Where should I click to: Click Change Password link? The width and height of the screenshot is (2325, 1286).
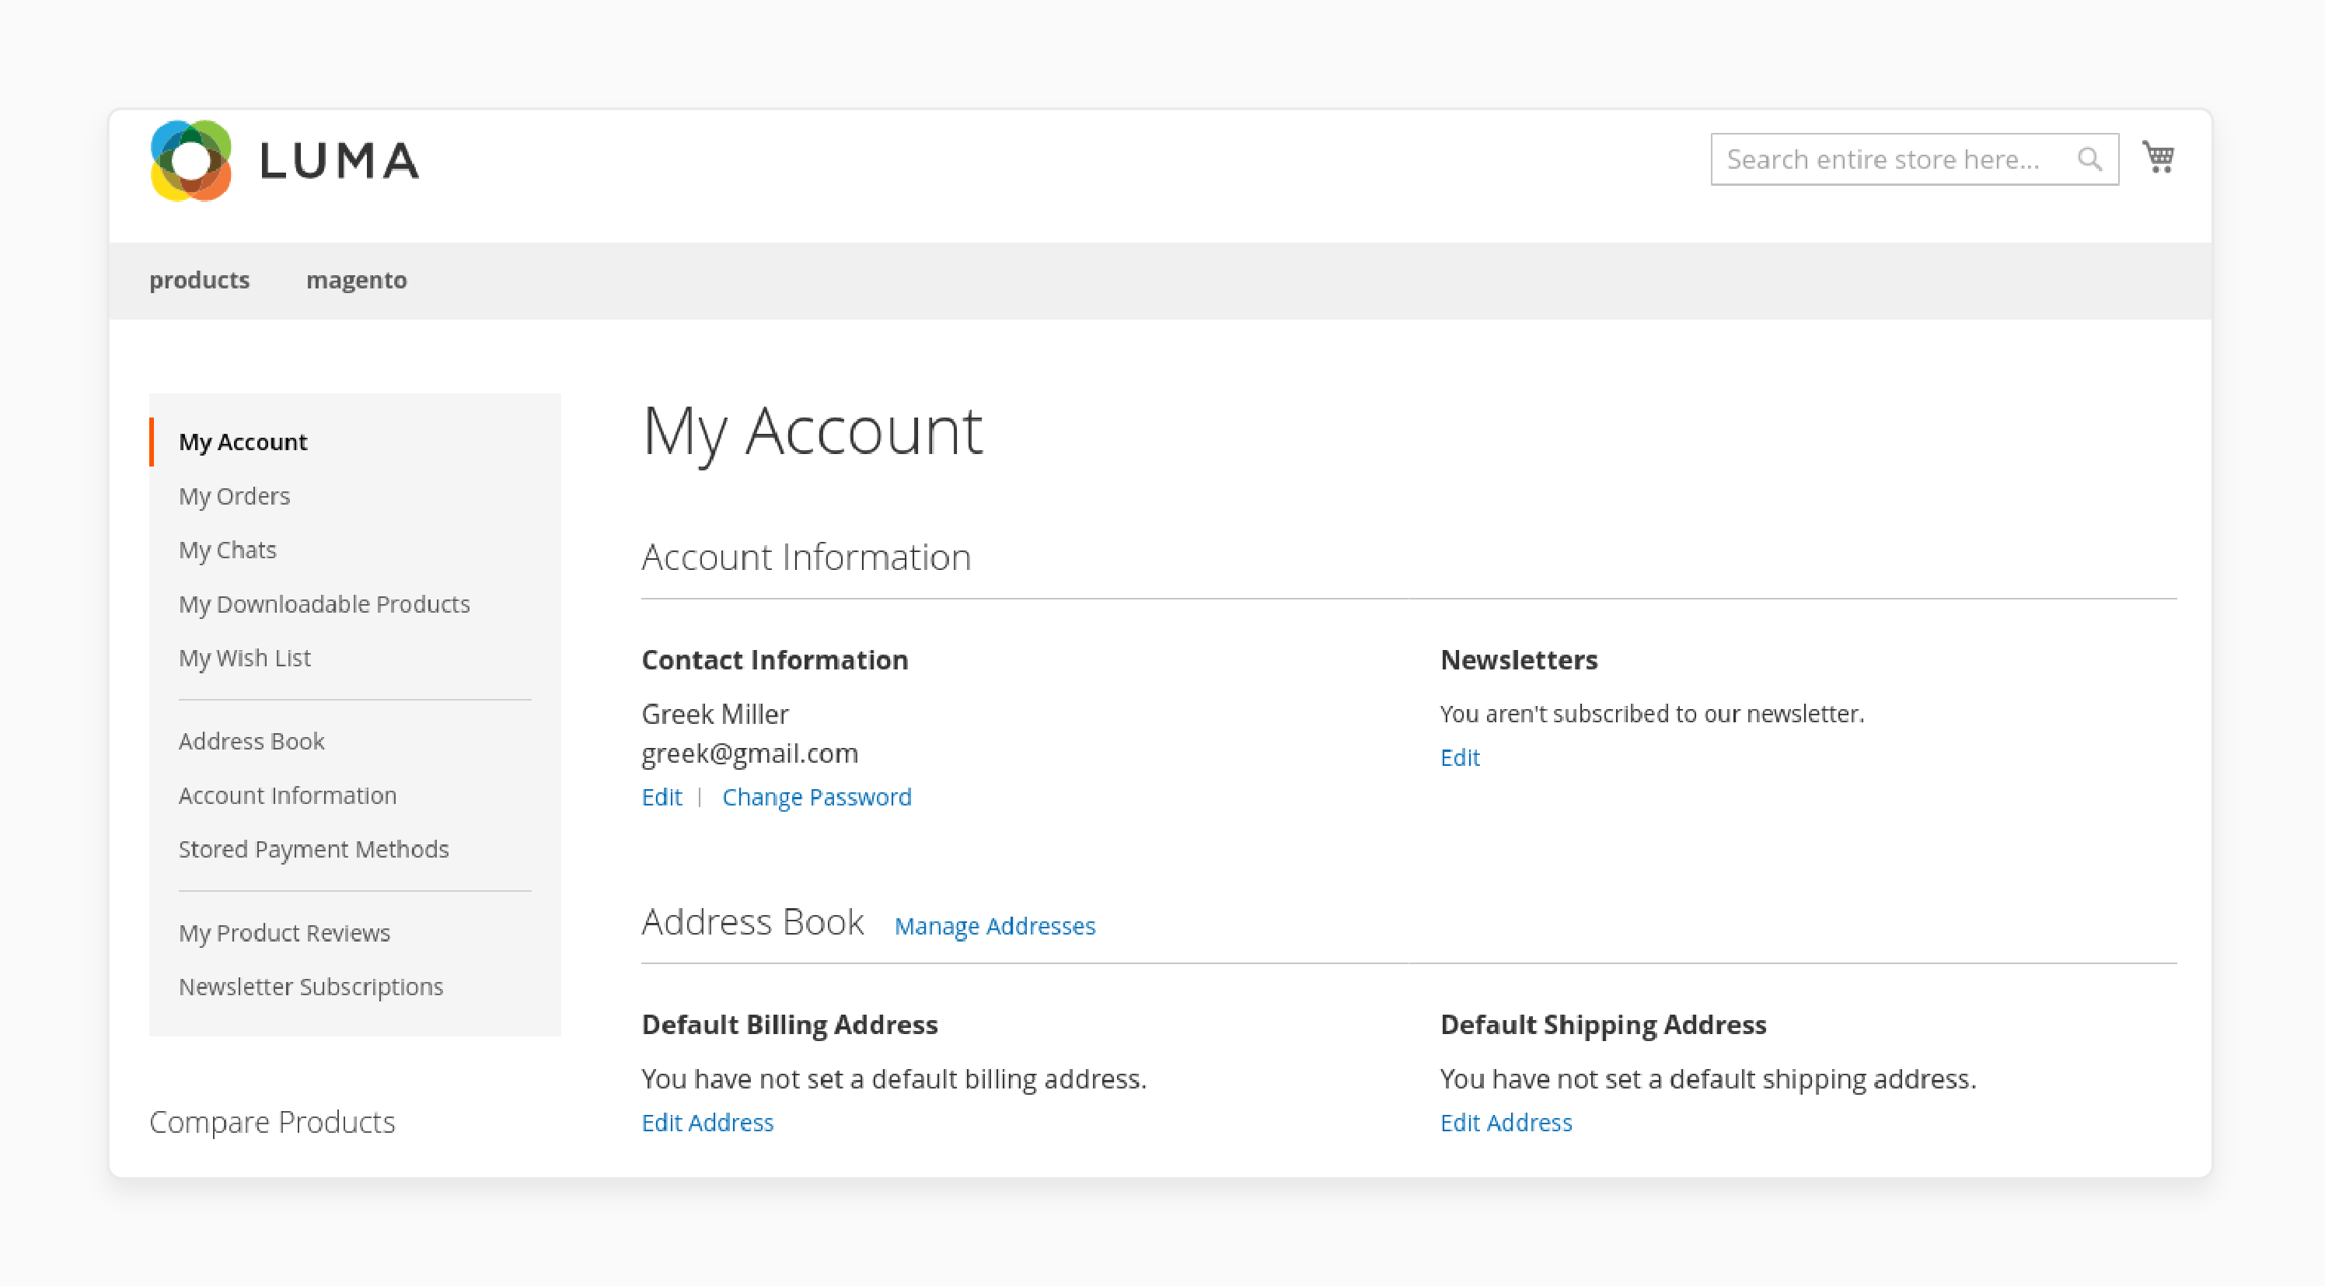(817, 797)
